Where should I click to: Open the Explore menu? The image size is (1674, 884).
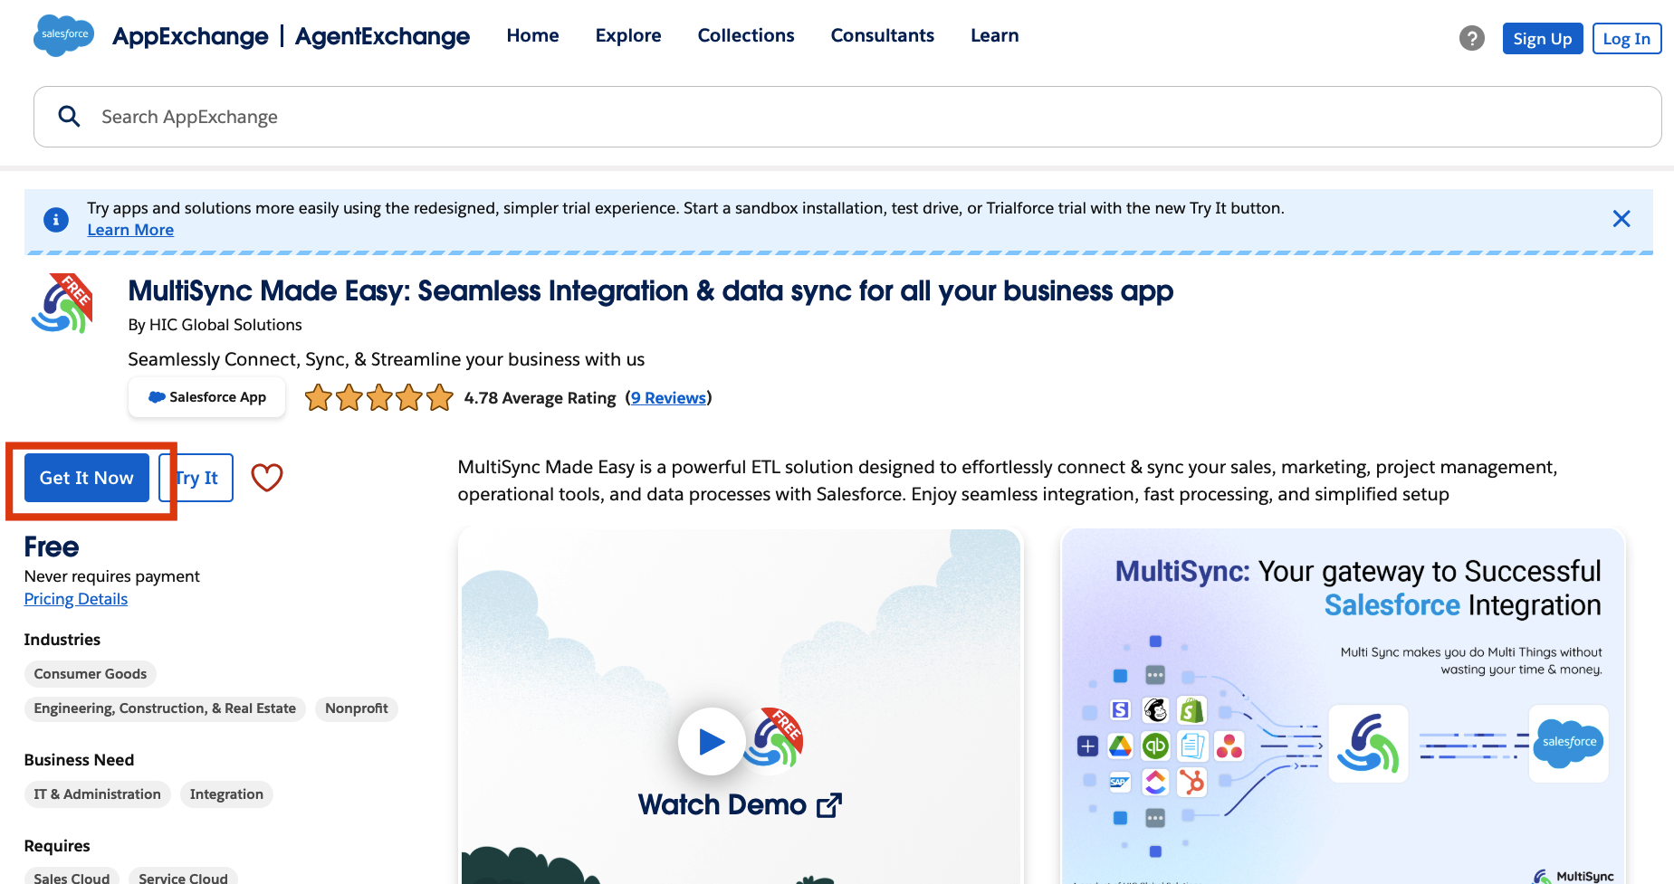627,35
